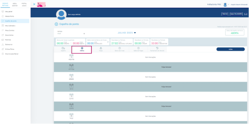This screenshot has height=125, width=249.
Task: Click the 33:00 A DESCONTAR value
Action: 159,43
